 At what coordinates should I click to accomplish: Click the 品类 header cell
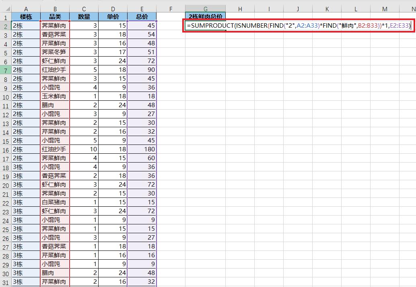(55, 17)
